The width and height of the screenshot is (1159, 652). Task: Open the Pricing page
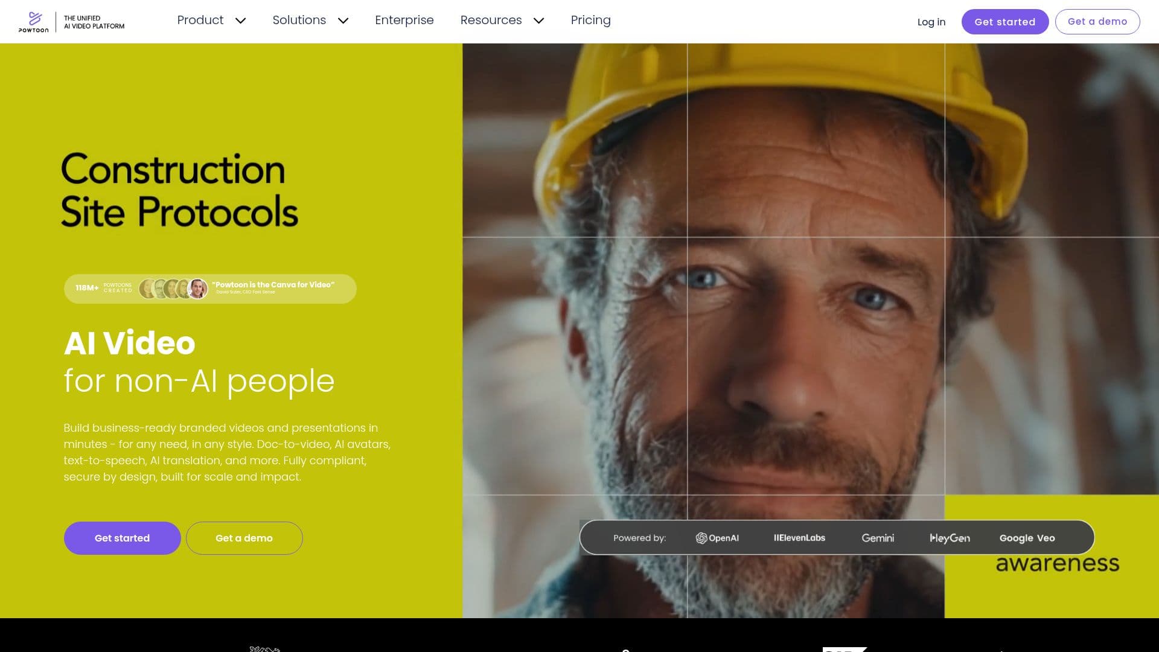(590, 20)
